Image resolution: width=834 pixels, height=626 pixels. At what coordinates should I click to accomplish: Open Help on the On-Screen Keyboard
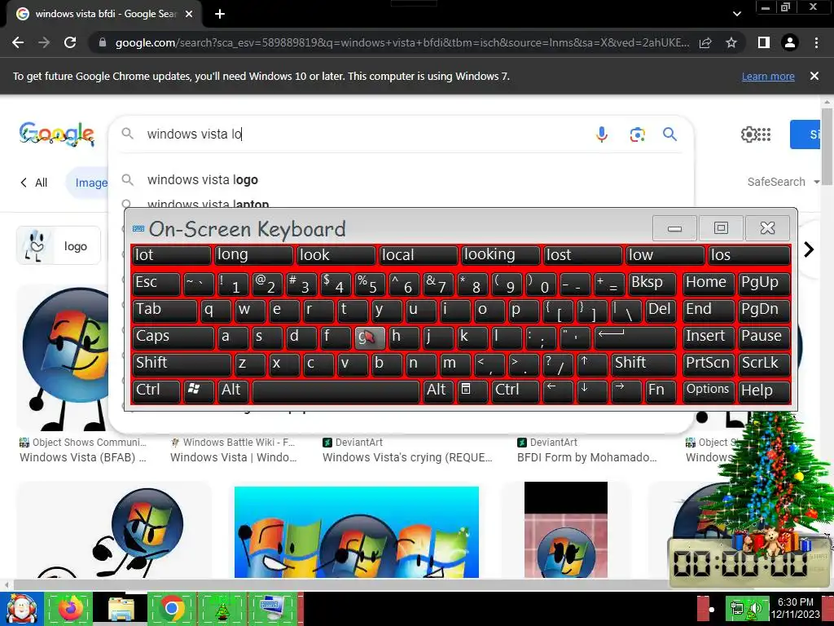pos(764,390)
